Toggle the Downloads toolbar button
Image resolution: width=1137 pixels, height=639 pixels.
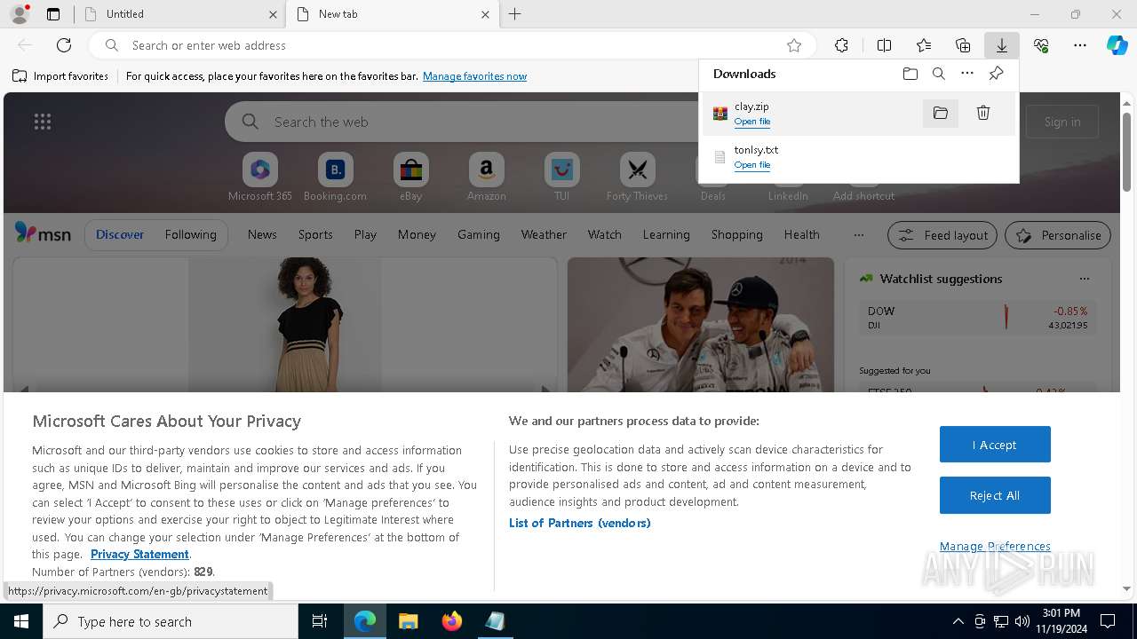click(1001, 45)
